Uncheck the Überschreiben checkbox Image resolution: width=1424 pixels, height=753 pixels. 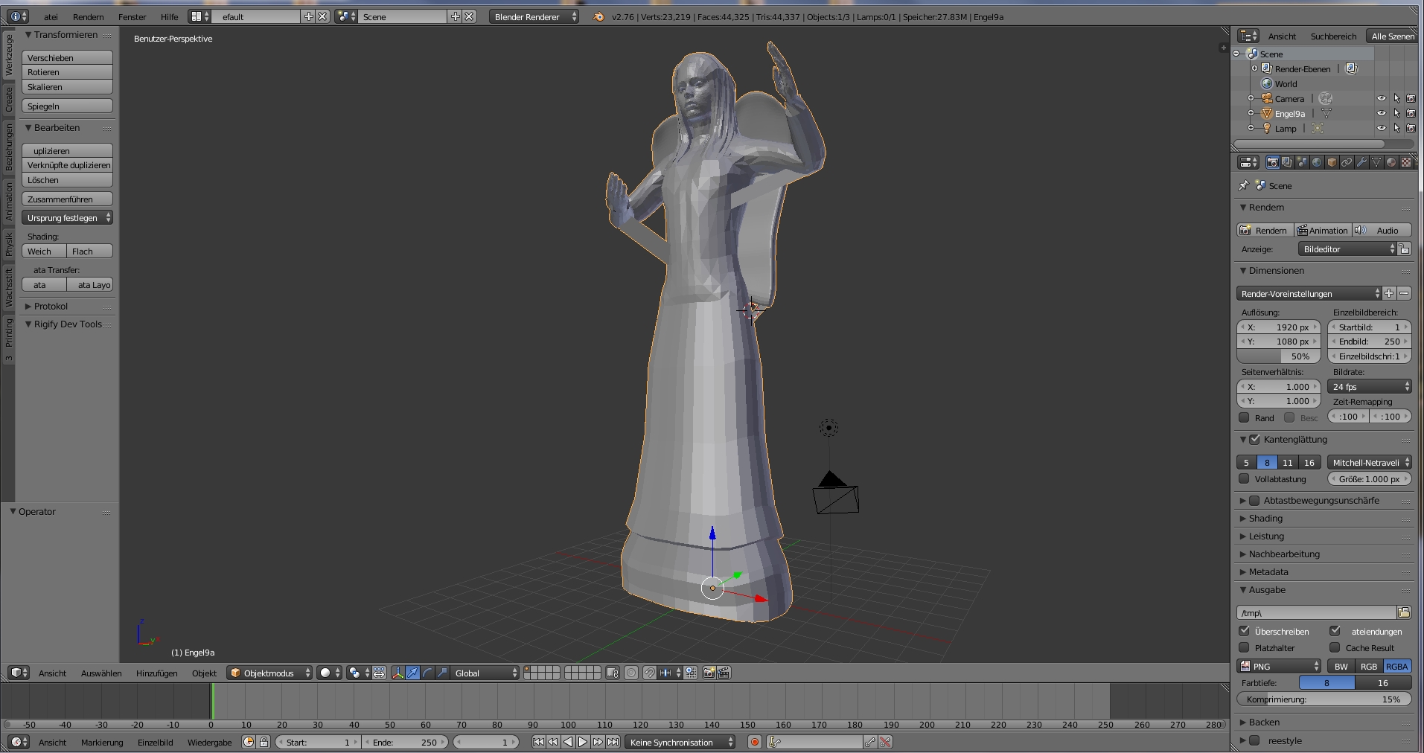pos(1244,631)
